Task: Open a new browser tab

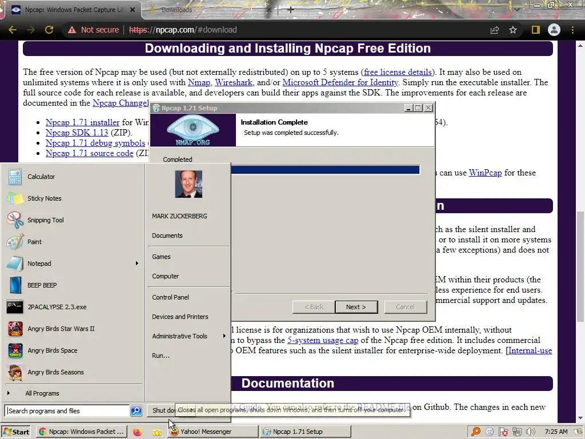Action: tap(291, 10)
